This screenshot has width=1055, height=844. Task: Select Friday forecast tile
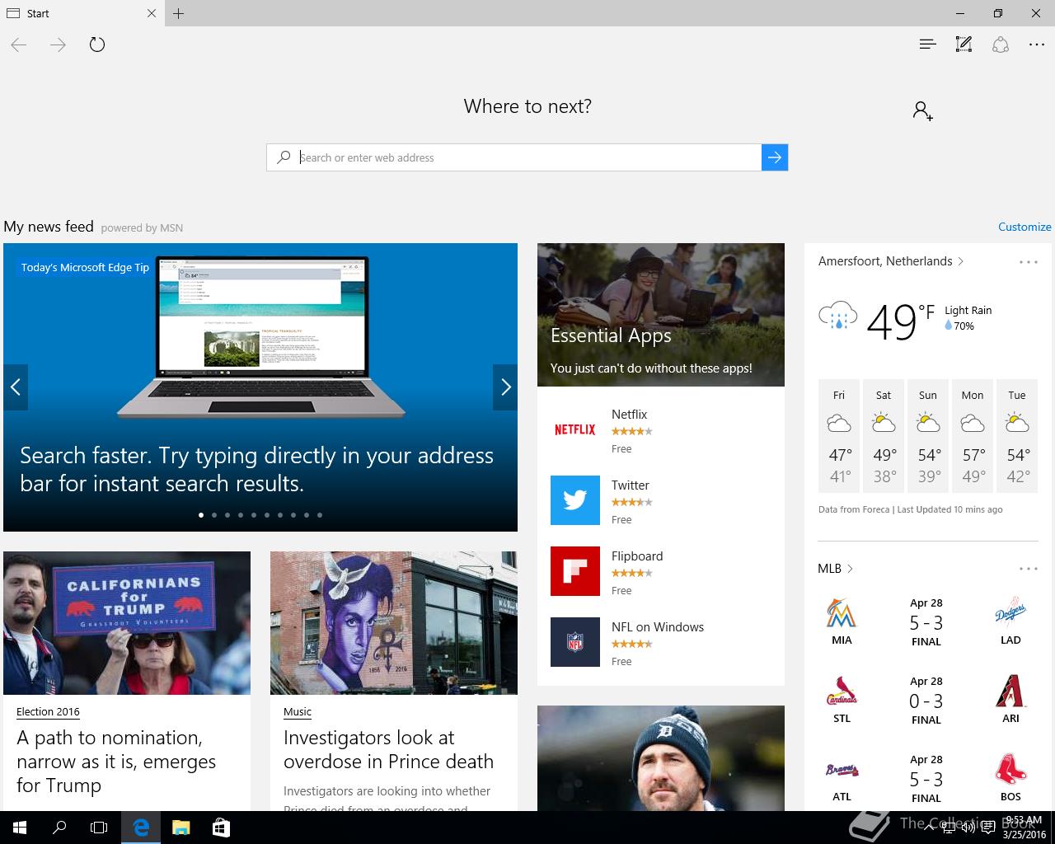tap(839, 435)
